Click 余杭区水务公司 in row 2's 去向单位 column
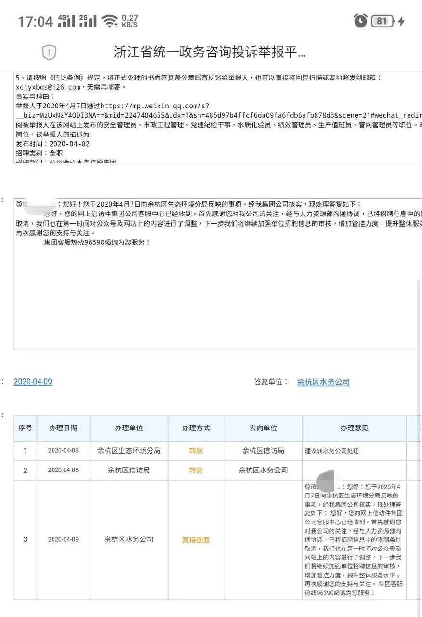The image size is (422, 617). (264, 470)
